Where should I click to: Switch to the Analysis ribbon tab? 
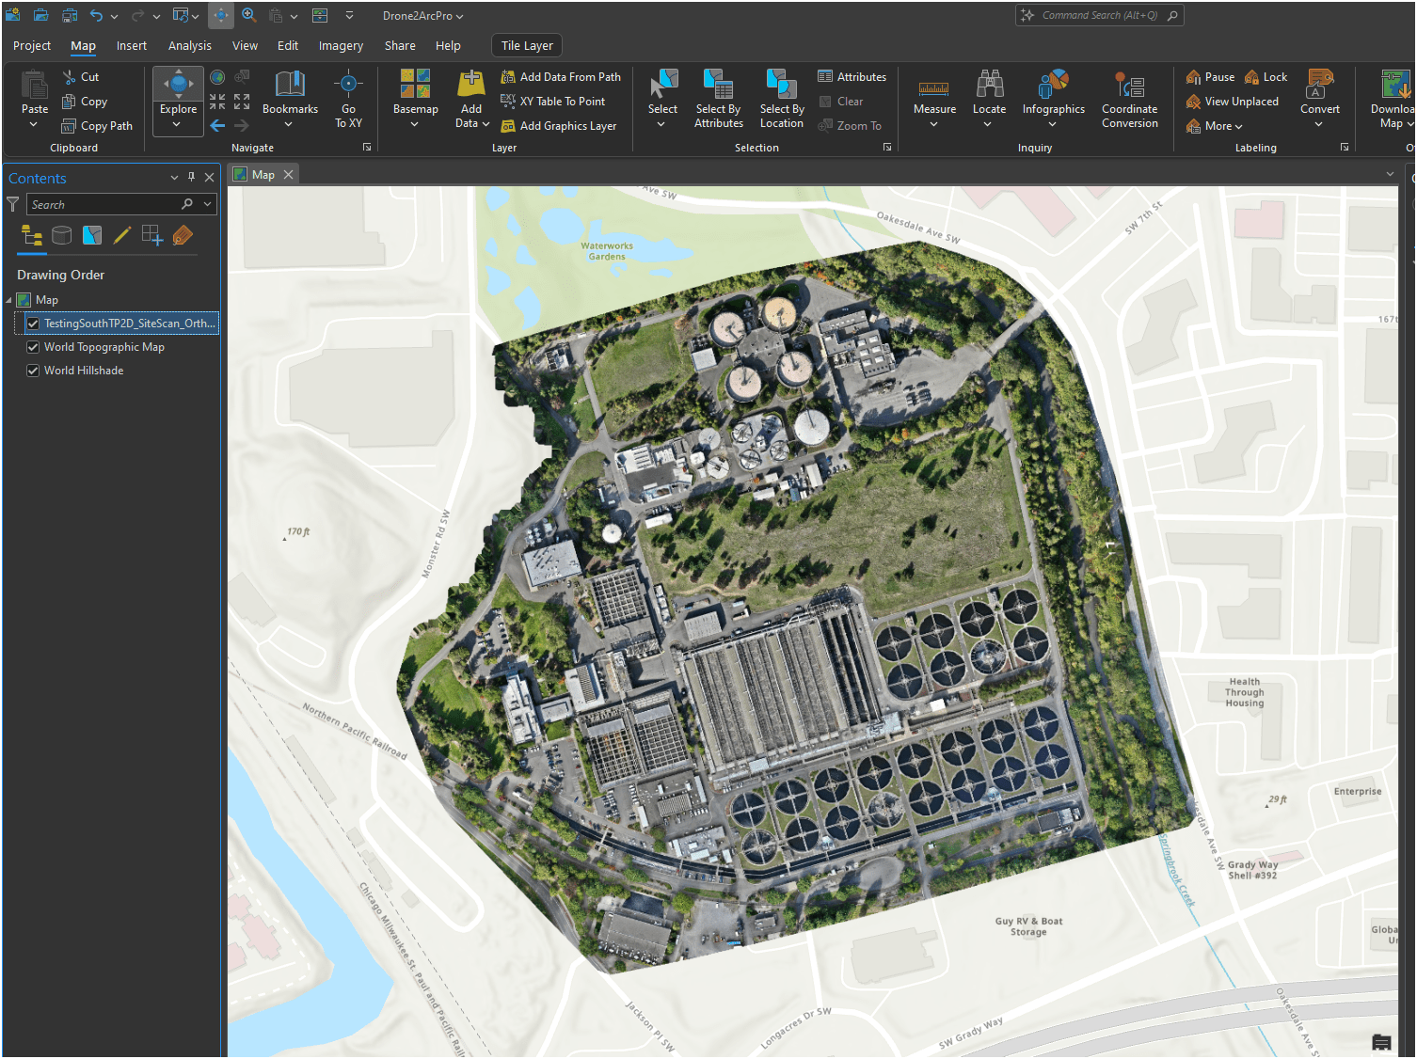pos(189,46)
